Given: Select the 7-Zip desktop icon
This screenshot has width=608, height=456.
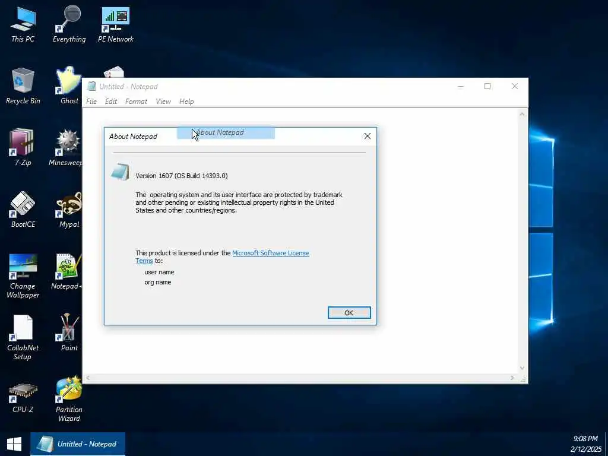Looking at the screenshot, I should [x=23, y=148].
